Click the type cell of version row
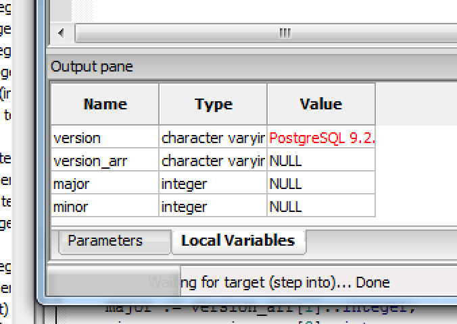The width and height of the screenshot is (457, 324). [213, 138]
